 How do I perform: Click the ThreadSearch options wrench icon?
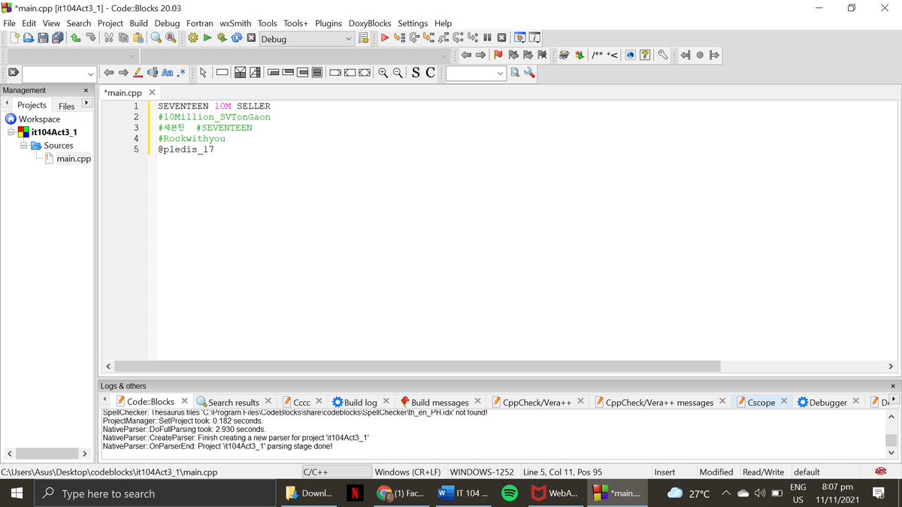[529, 73]
